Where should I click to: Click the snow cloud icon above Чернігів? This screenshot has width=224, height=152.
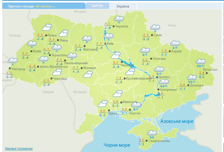click(x=119, y=20)
